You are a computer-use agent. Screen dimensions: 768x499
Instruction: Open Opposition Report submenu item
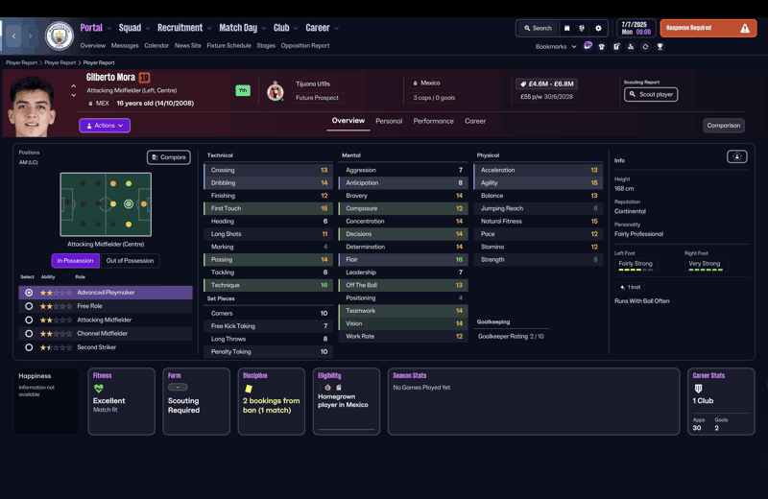(305, 45)
